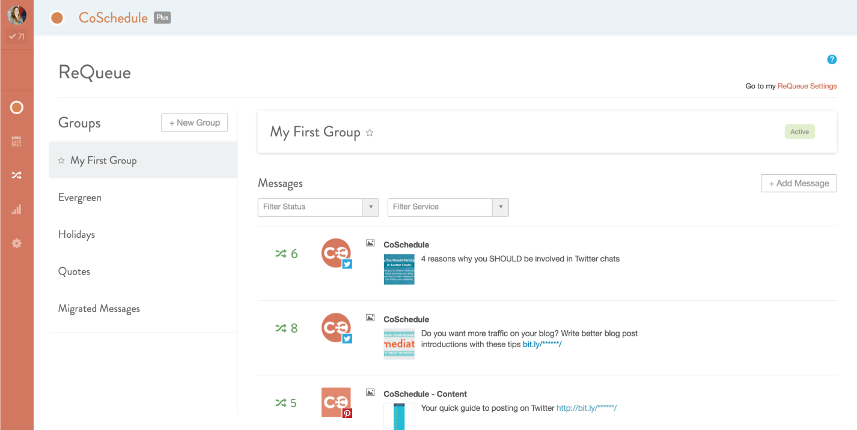Viewport: 857px width, 430px height.
Task: Click shuffle count 5 on Pinterest message
Action: tap(286, 403)
